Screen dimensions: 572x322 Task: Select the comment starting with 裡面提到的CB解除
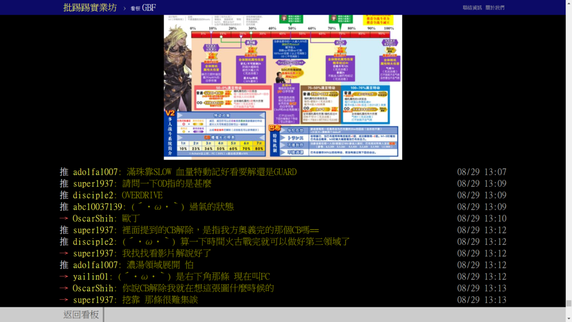coord(221,230)
